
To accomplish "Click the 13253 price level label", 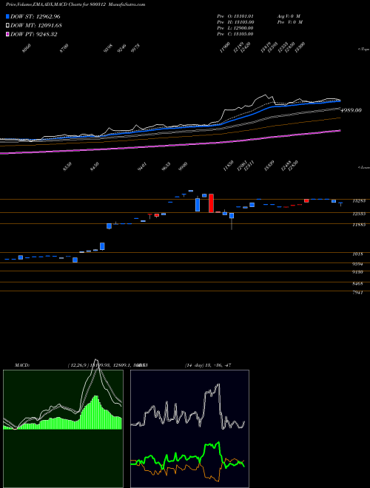I will (358, 201).
